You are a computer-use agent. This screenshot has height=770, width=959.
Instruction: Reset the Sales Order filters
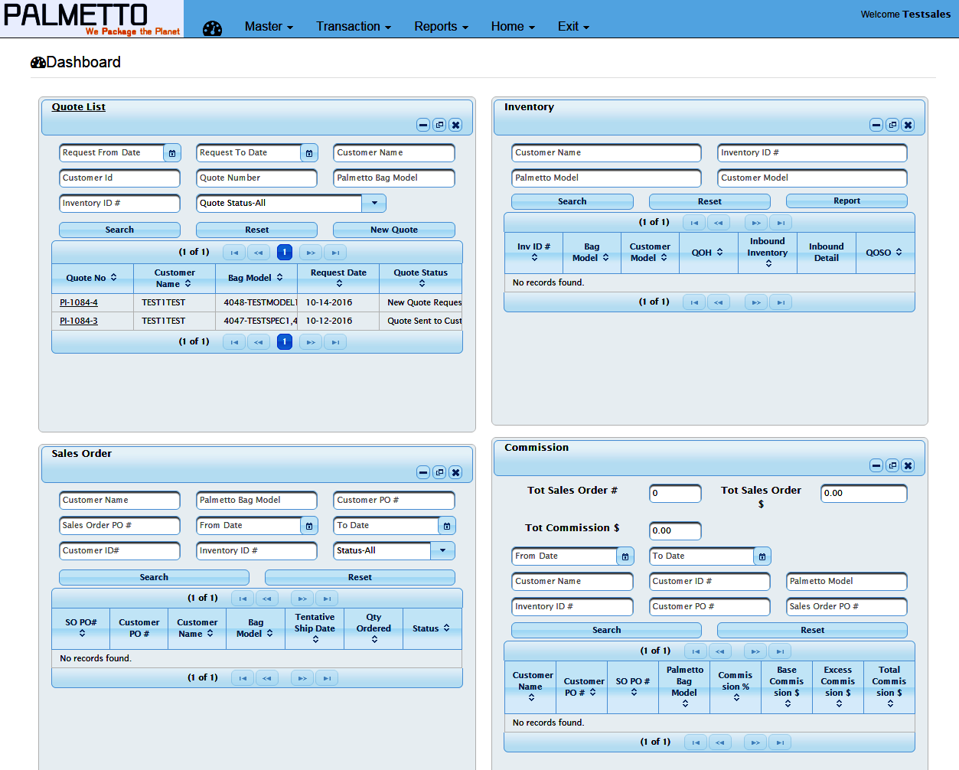tap(360, 577)
